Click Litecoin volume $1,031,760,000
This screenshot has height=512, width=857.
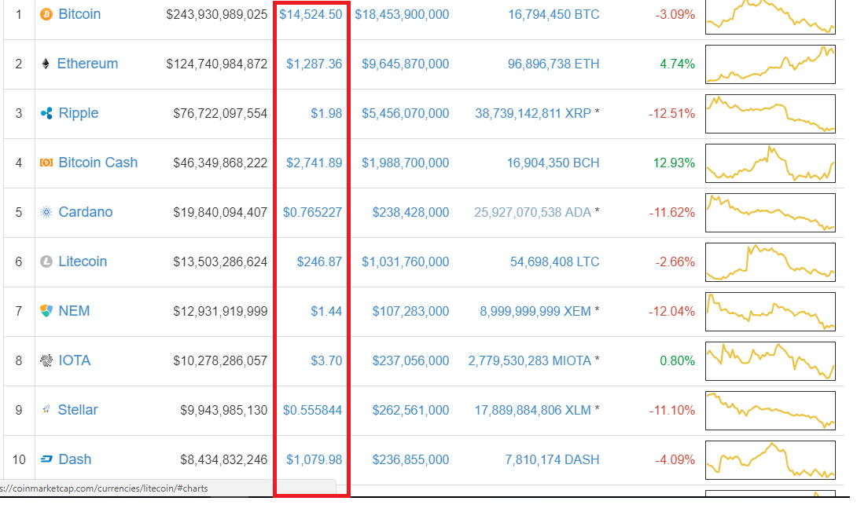coord(405,262)
